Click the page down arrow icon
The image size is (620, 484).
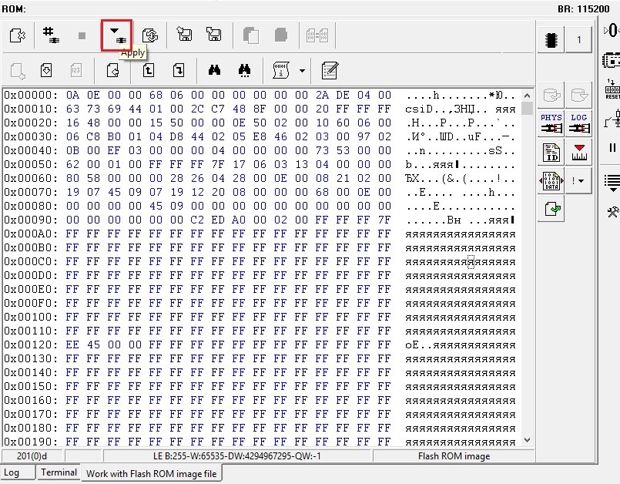[x=179, y=70]
